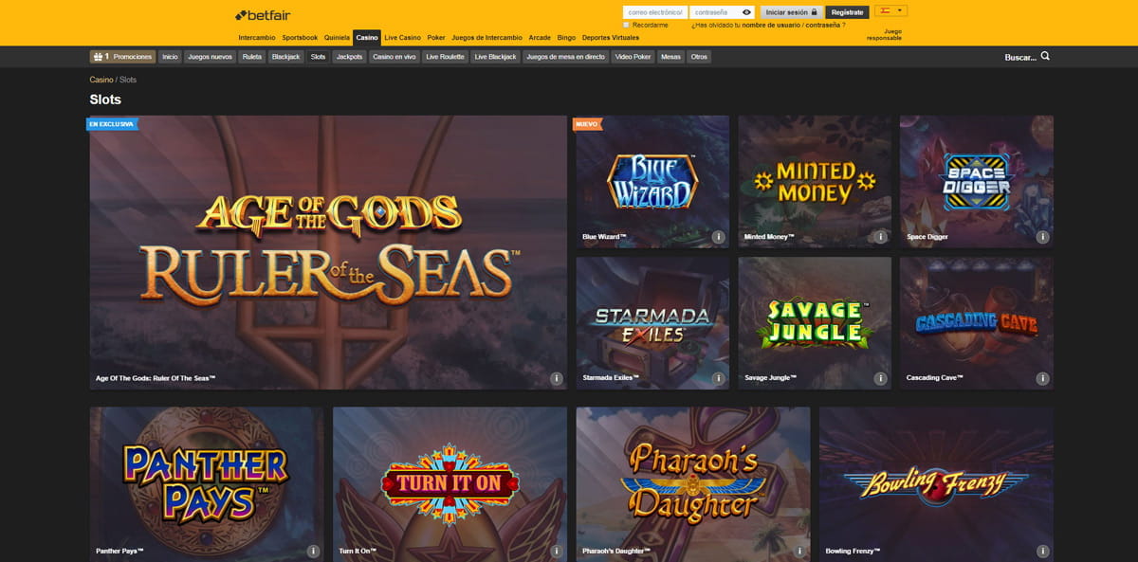Open the Spanish flag language dropdown
Viewport: 1138px width, 562px height.
pyautogui.click(x=891, y=11)
